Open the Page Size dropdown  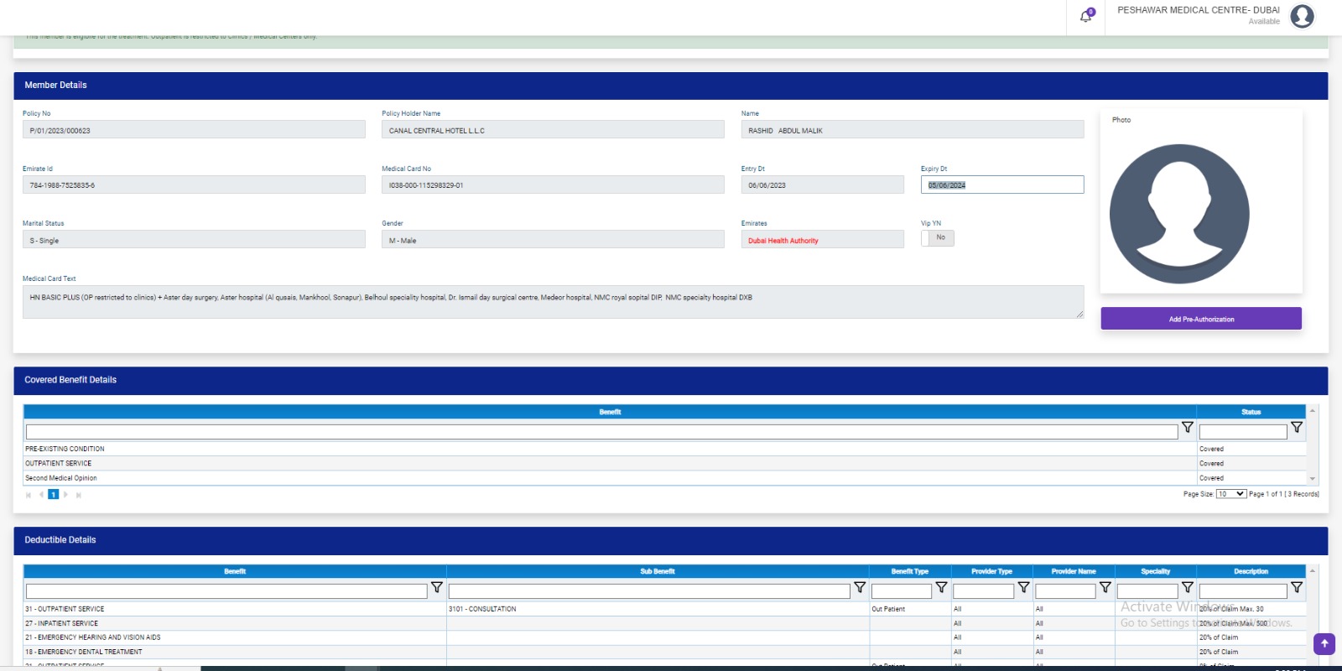click(1230, 494)
